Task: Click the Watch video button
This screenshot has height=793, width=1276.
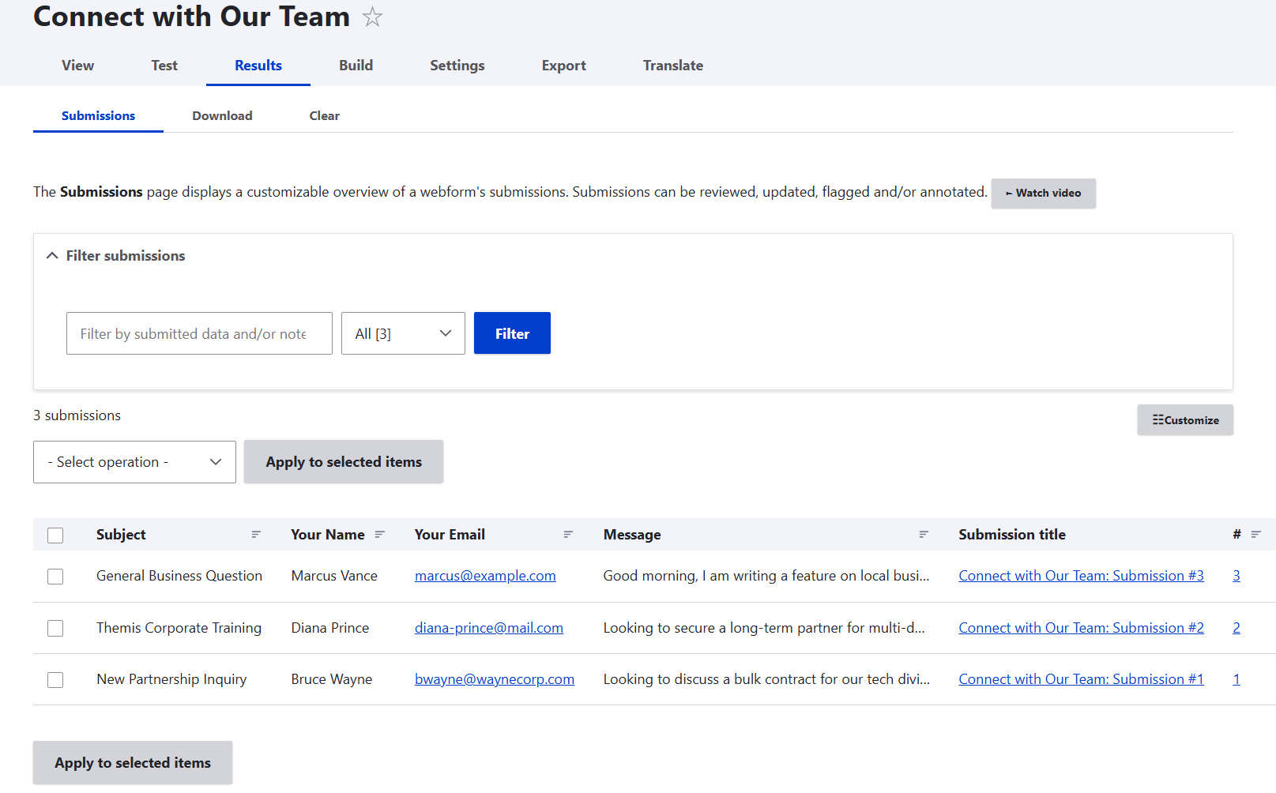Action: 1043,193
